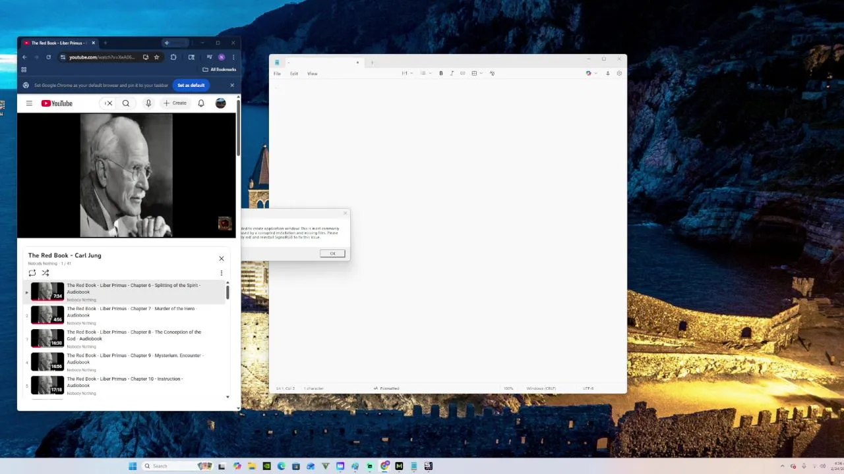Image resolution: width=844 pixels, height=474 pixels.
Task: Select The Red Book Chrome tab
Action: point(58,43)
